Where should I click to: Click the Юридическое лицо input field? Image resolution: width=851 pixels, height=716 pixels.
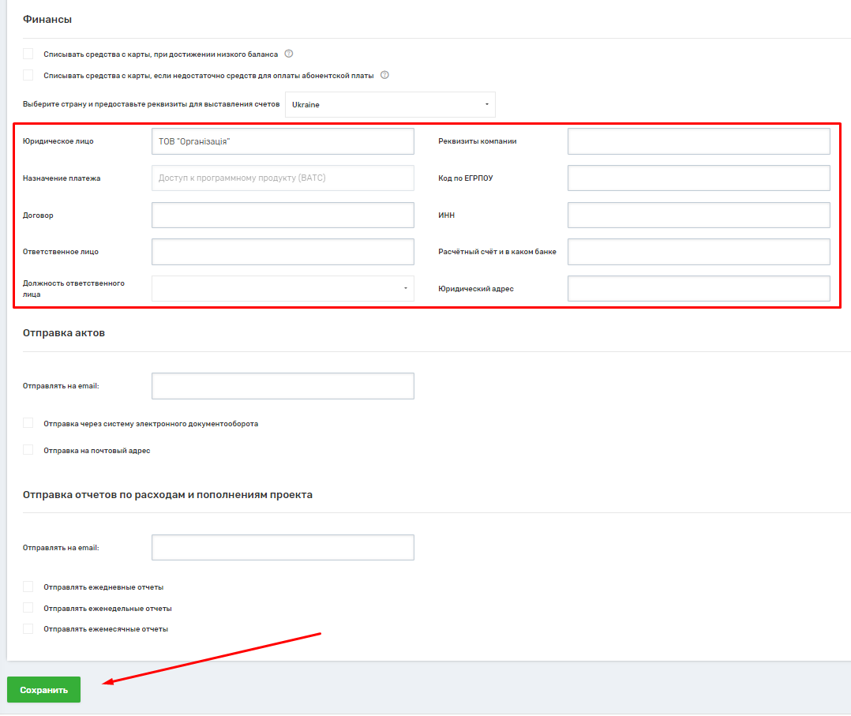coord(283,141)
